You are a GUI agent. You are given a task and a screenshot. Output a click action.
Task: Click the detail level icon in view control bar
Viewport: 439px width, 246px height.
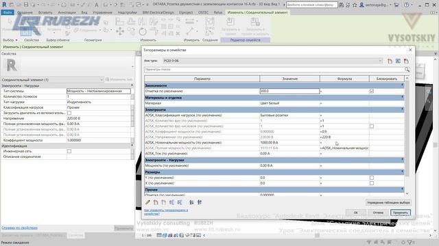[159, 235]
